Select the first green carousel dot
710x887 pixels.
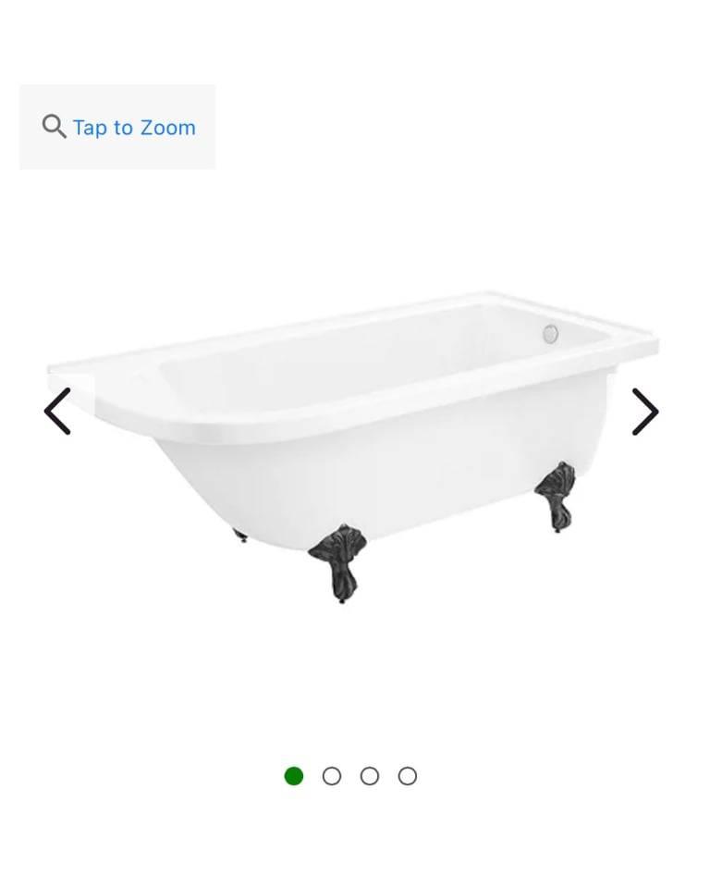tap(294, 776)
